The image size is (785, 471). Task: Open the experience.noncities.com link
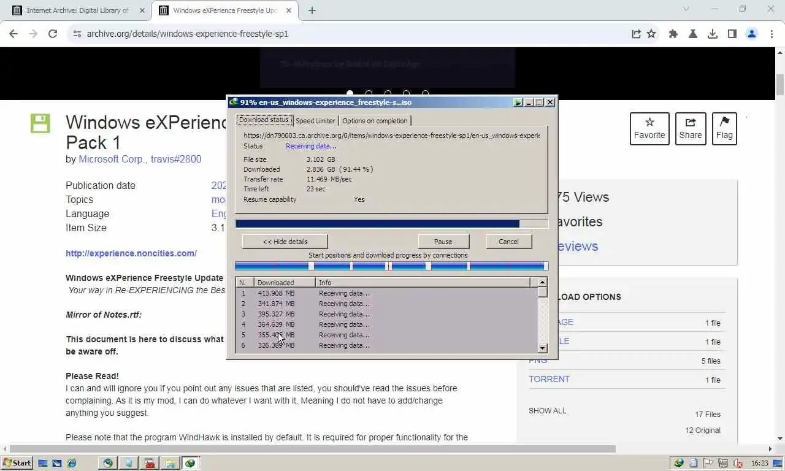[x=131, y=253]
